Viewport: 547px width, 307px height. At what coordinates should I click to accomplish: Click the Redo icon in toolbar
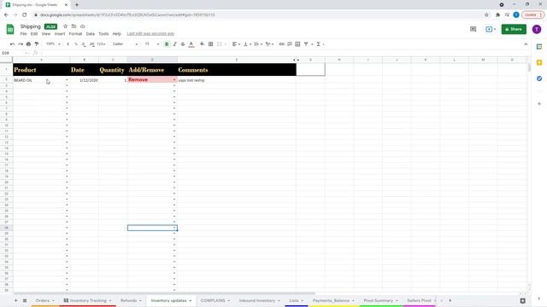point(21,44)
